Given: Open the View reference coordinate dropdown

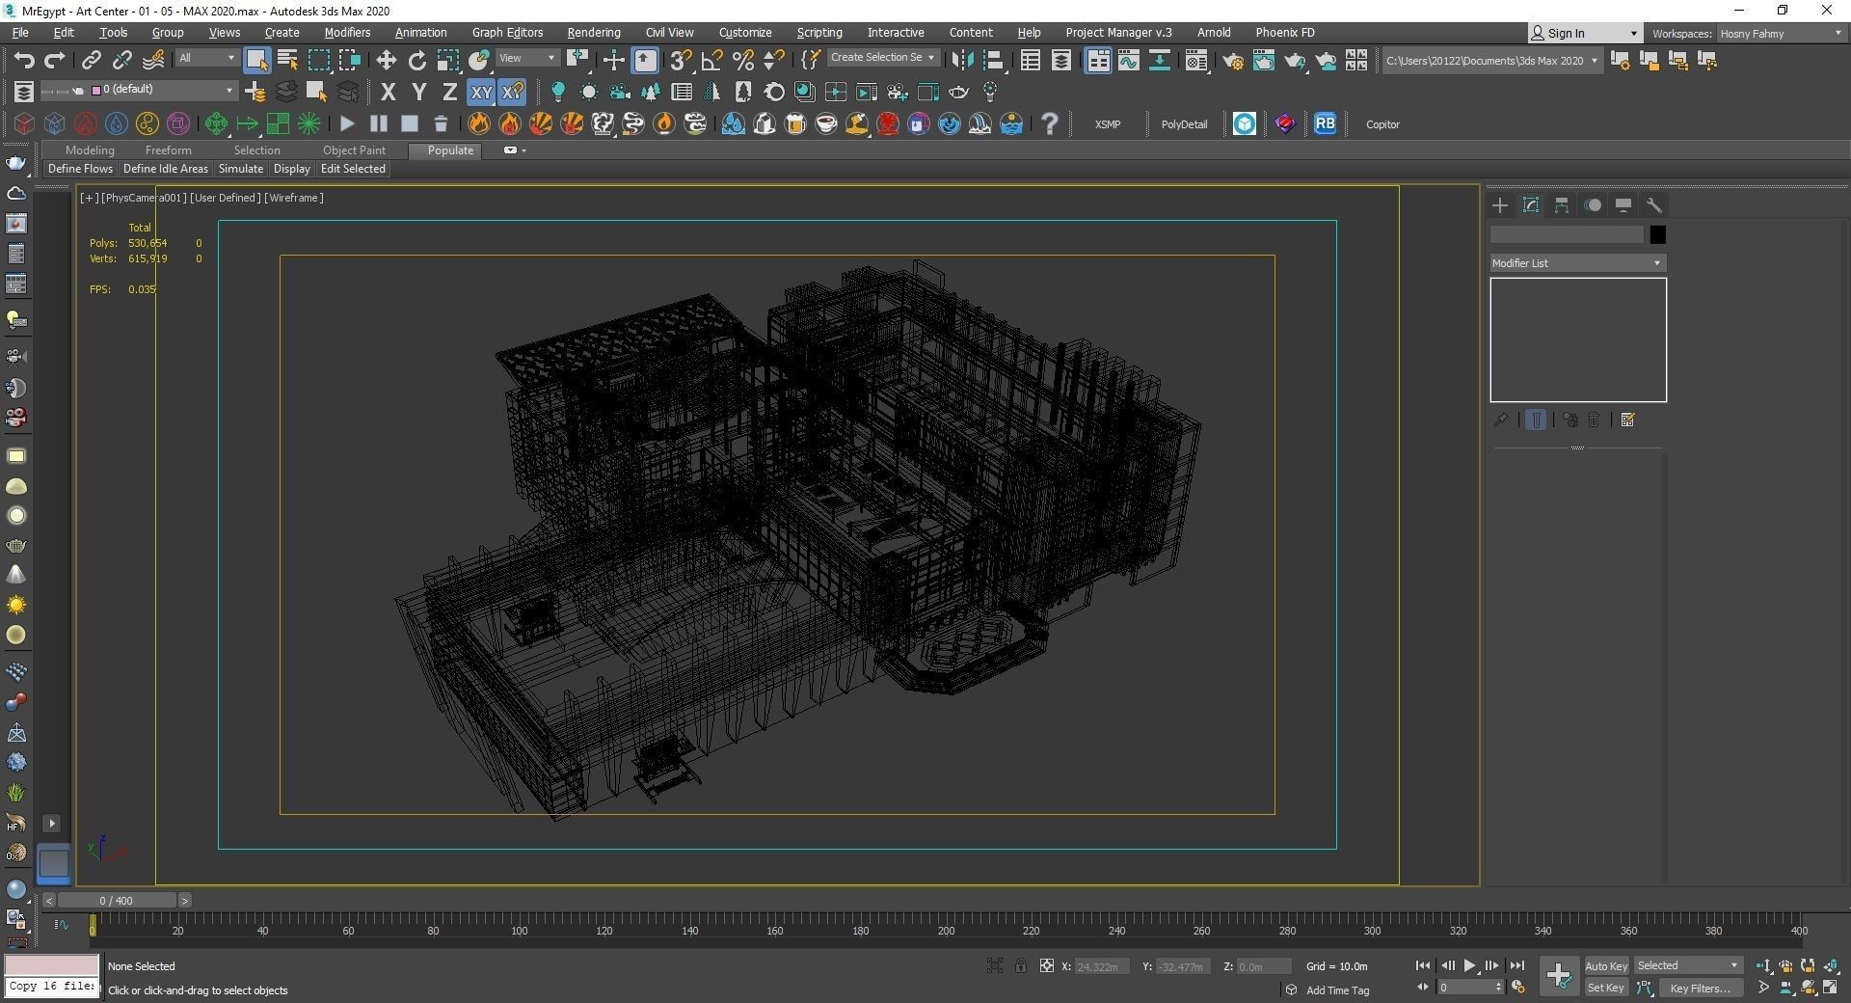Looking at the screenshot, I should [527, 58].
